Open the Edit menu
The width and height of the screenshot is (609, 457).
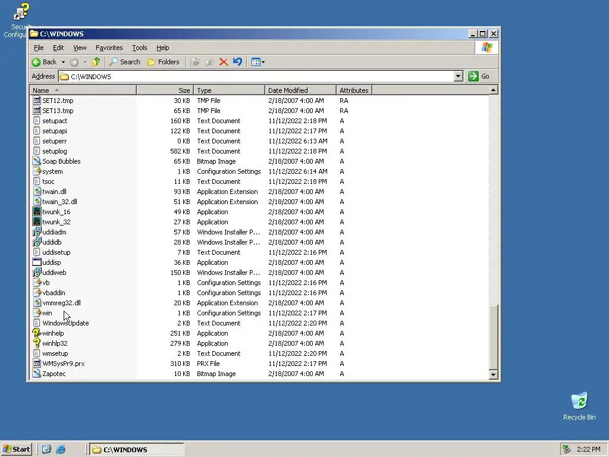point(58,48)
